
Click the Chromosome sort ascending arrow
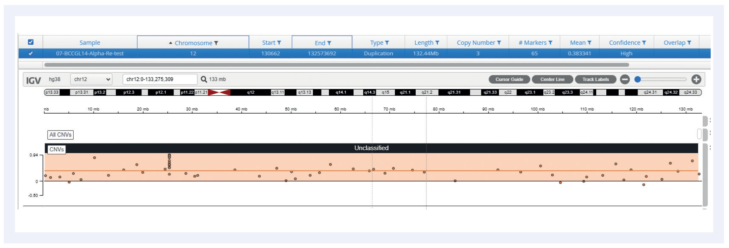[x=171, y=43]
